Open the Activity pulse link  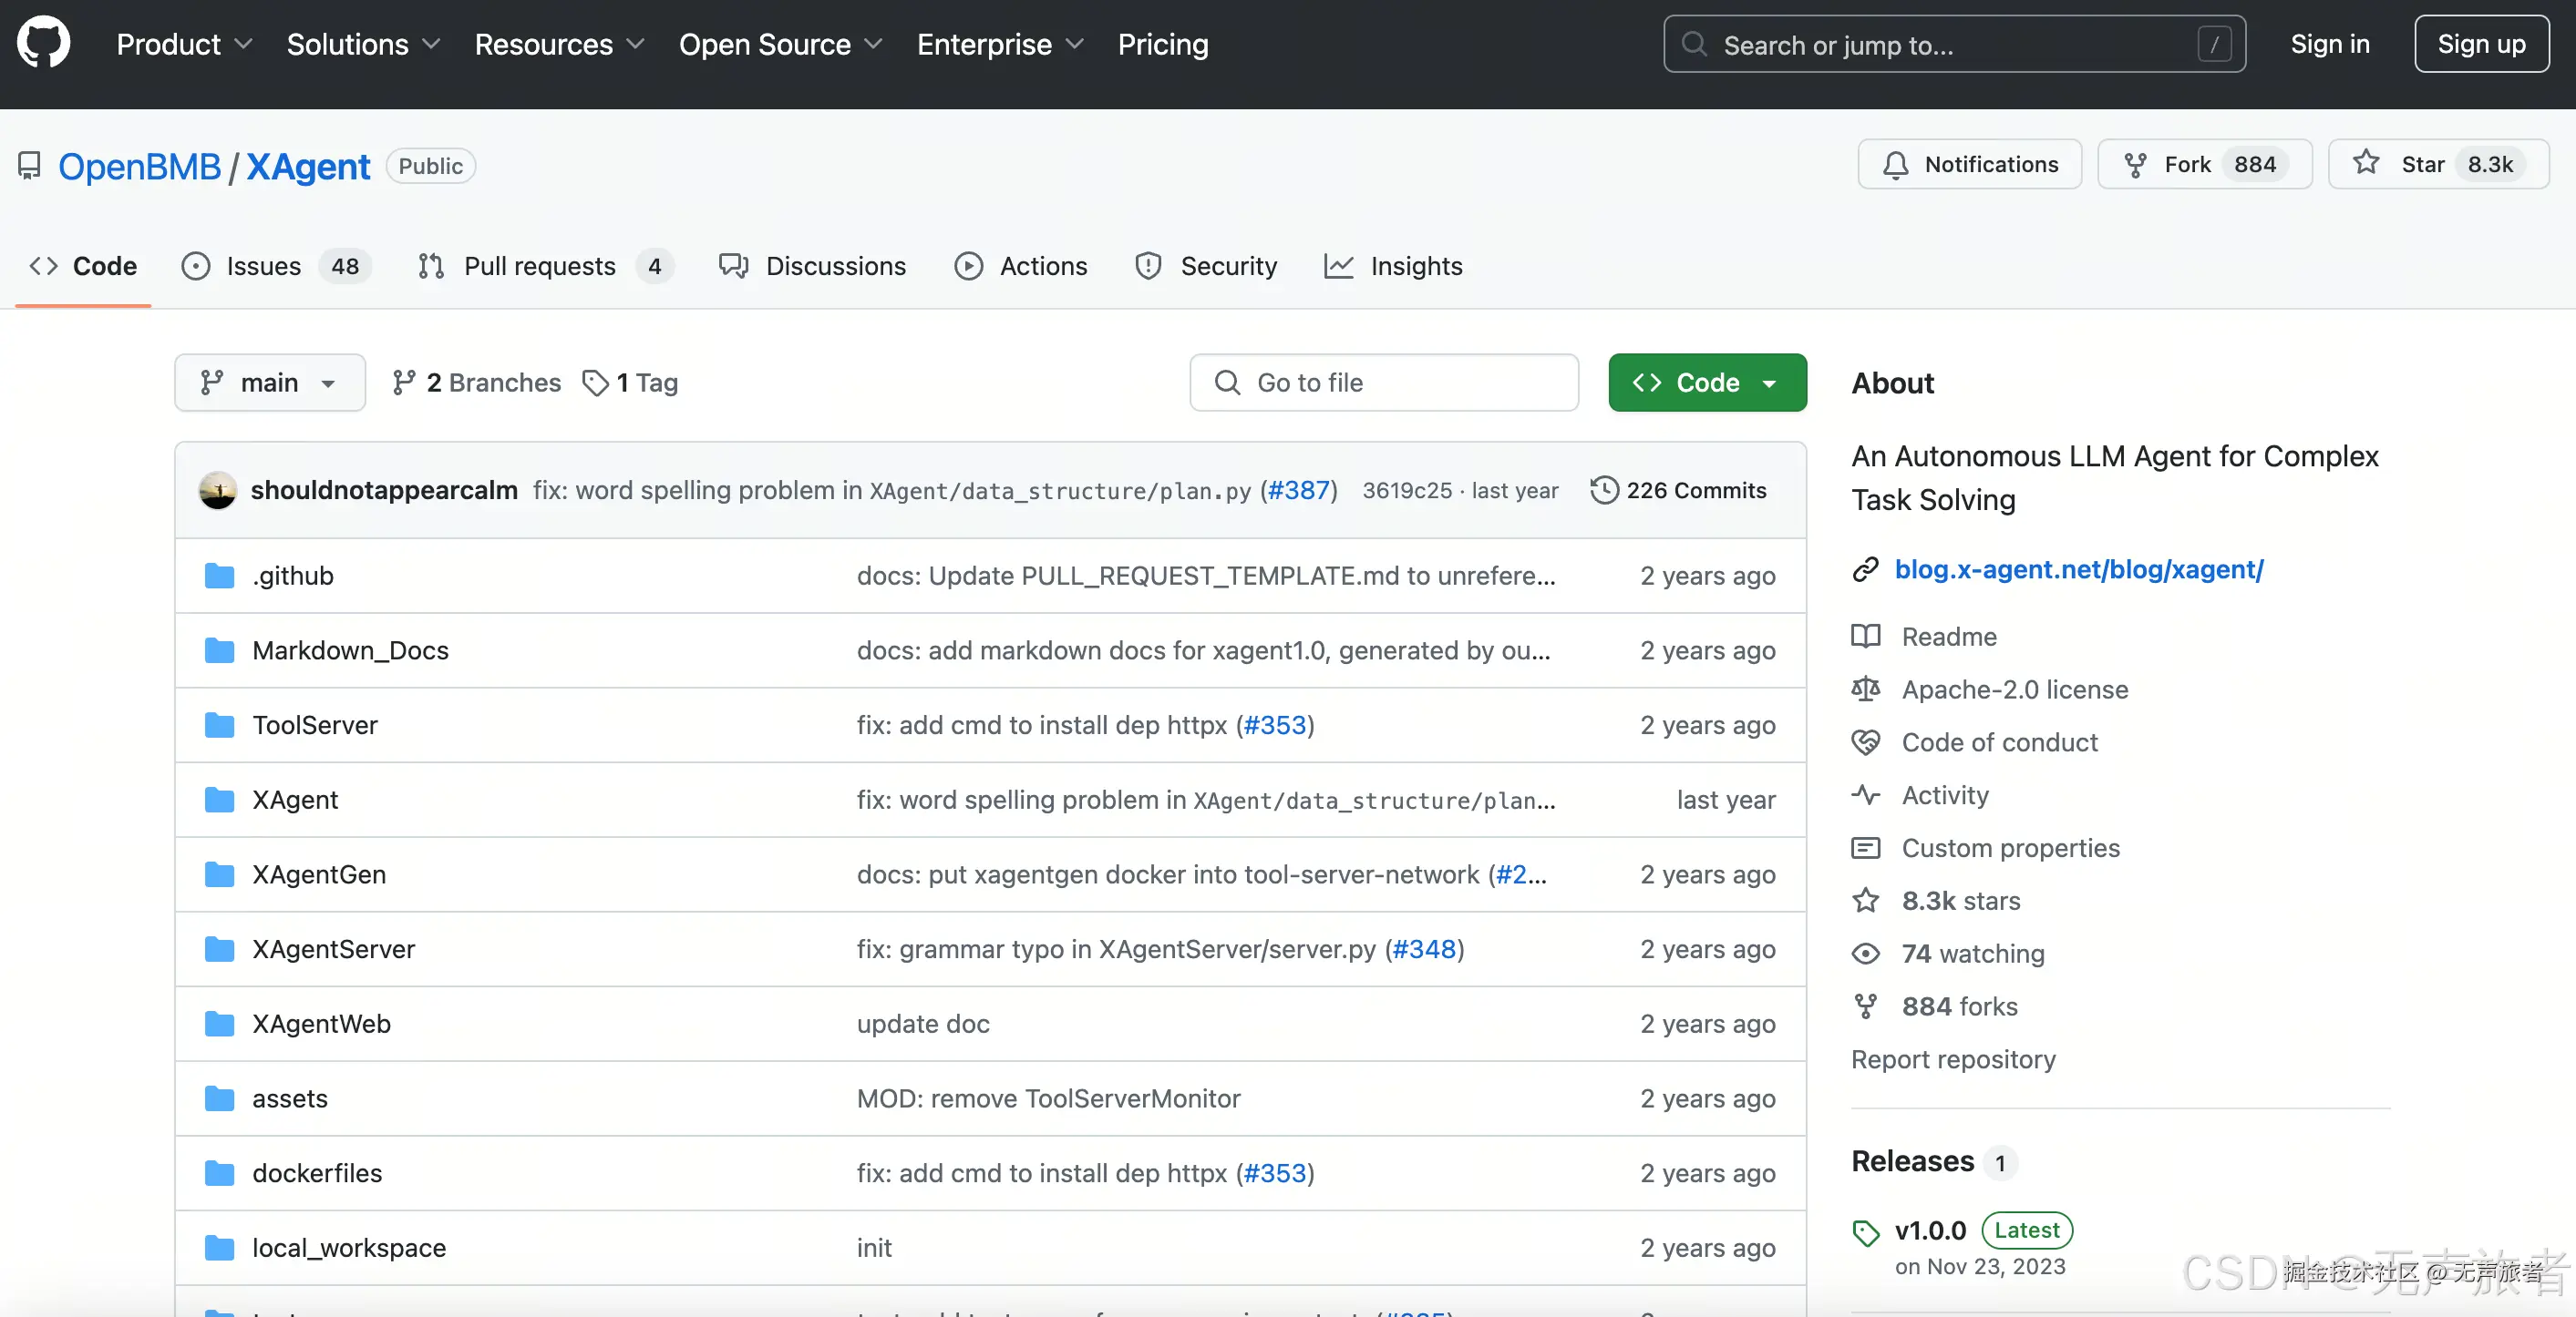click(1944, 795)
